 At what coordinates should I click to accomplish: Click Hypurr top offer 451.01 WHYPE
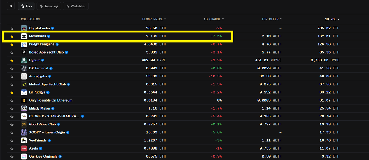[x=268, y=60]
